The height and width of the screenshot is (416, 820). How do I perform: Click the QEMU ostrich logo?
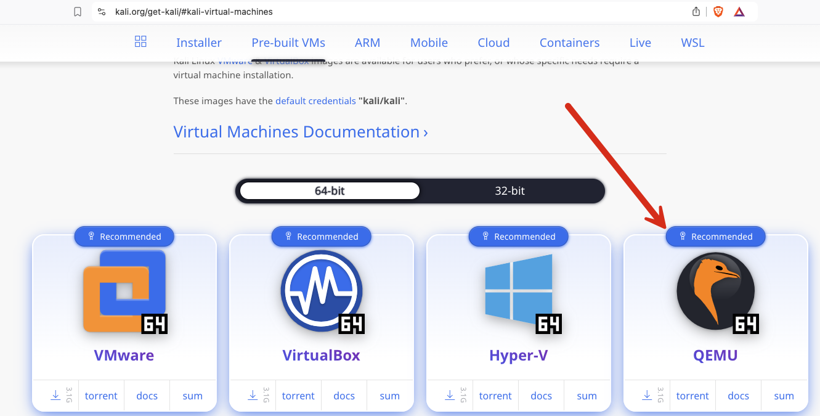715,290
